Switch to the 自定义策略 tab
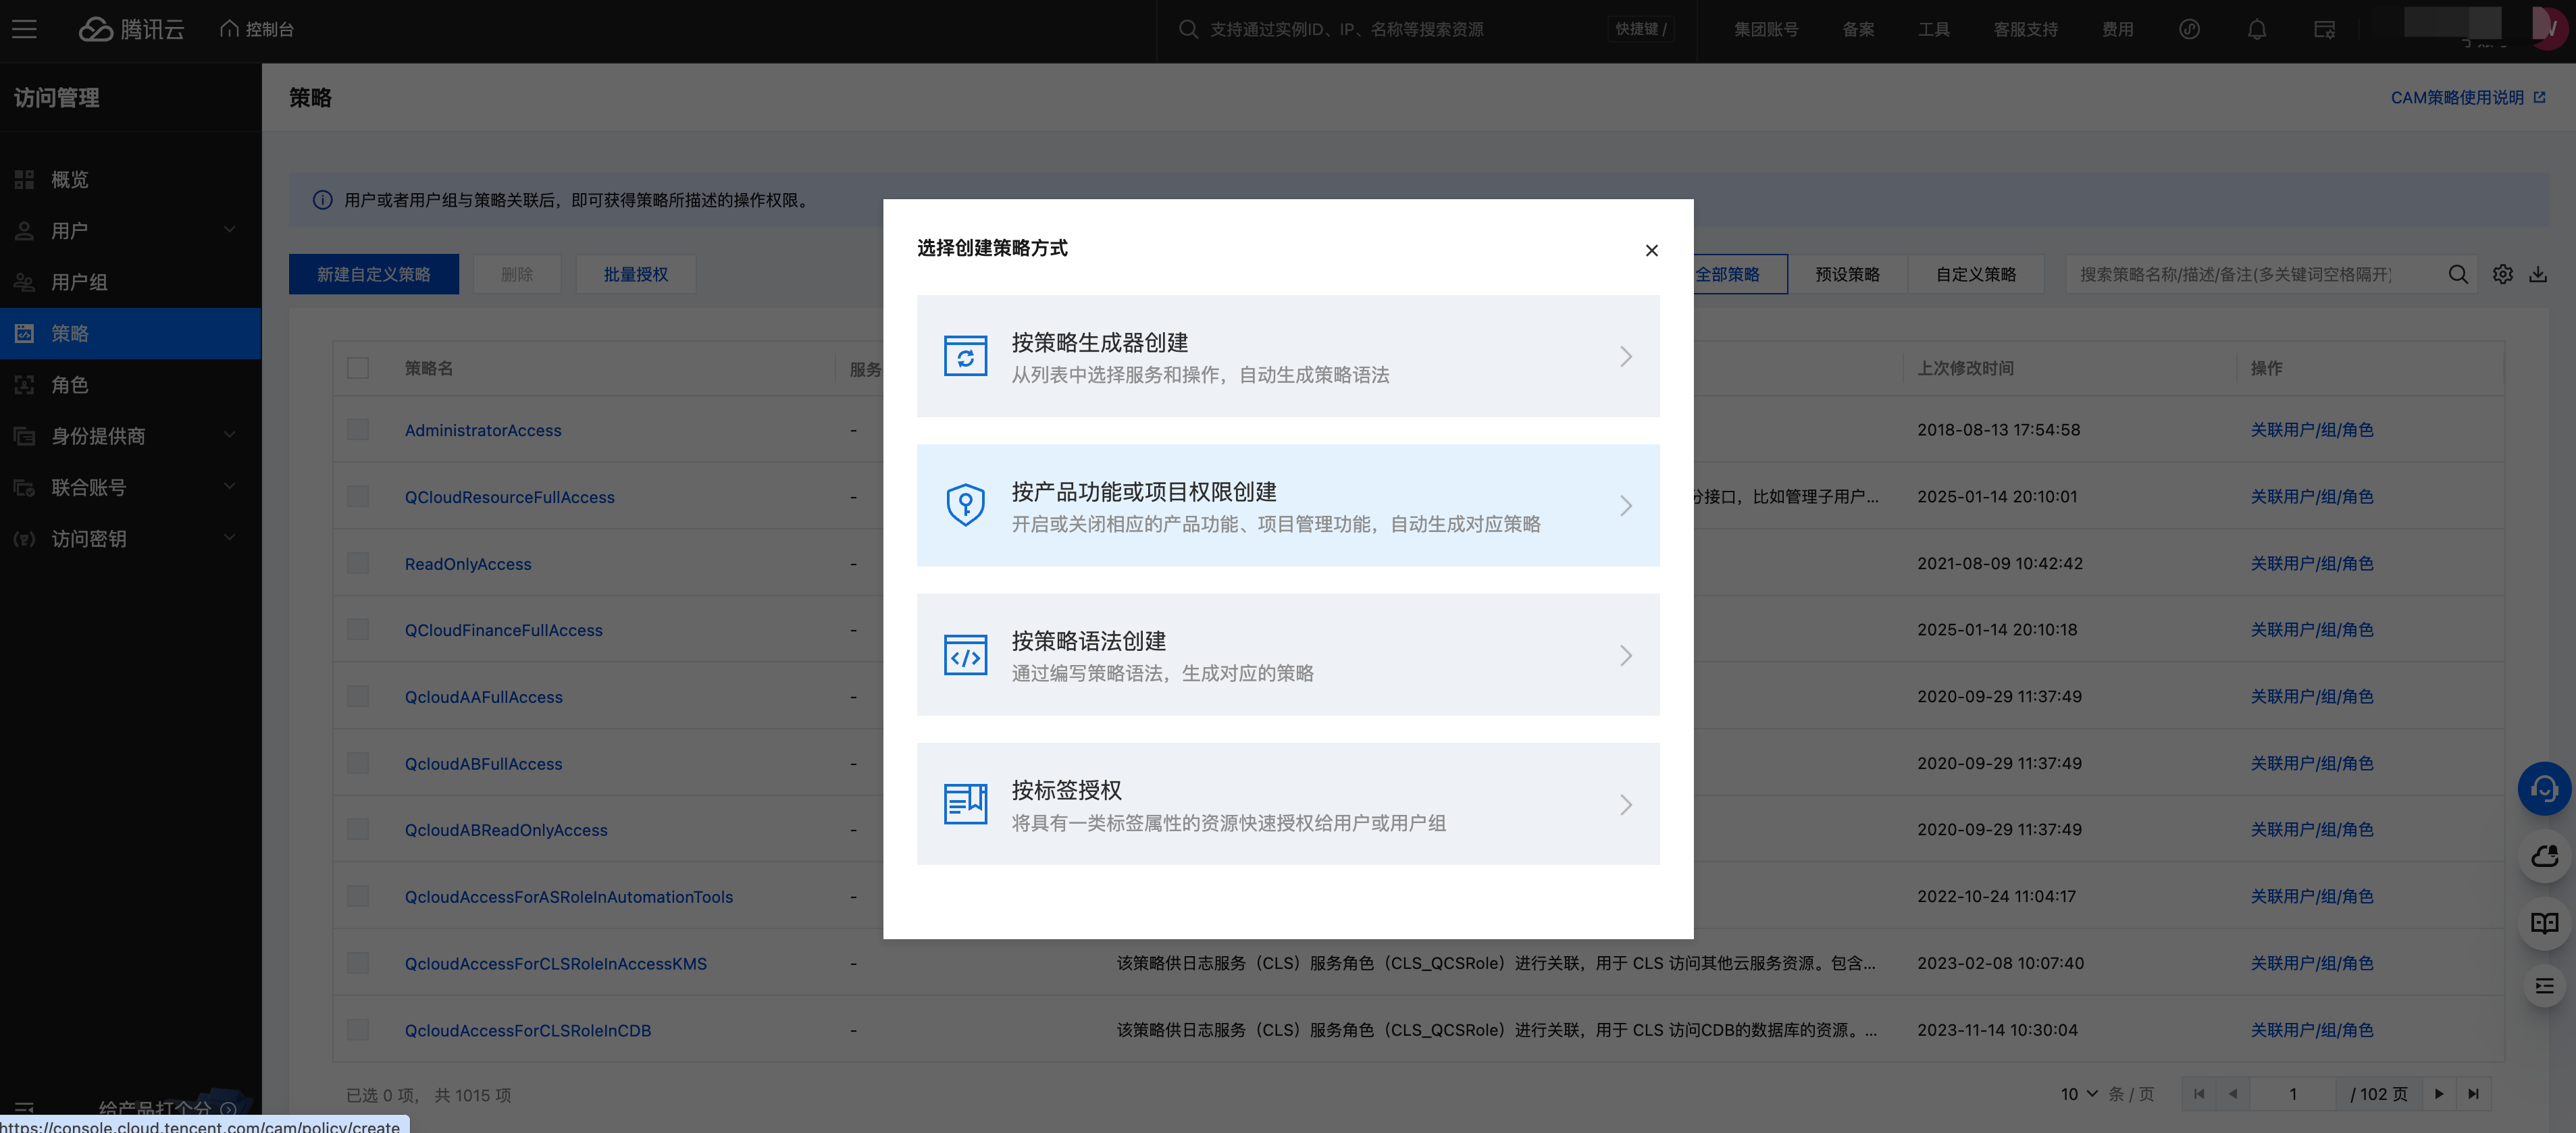 [1976, 274]
